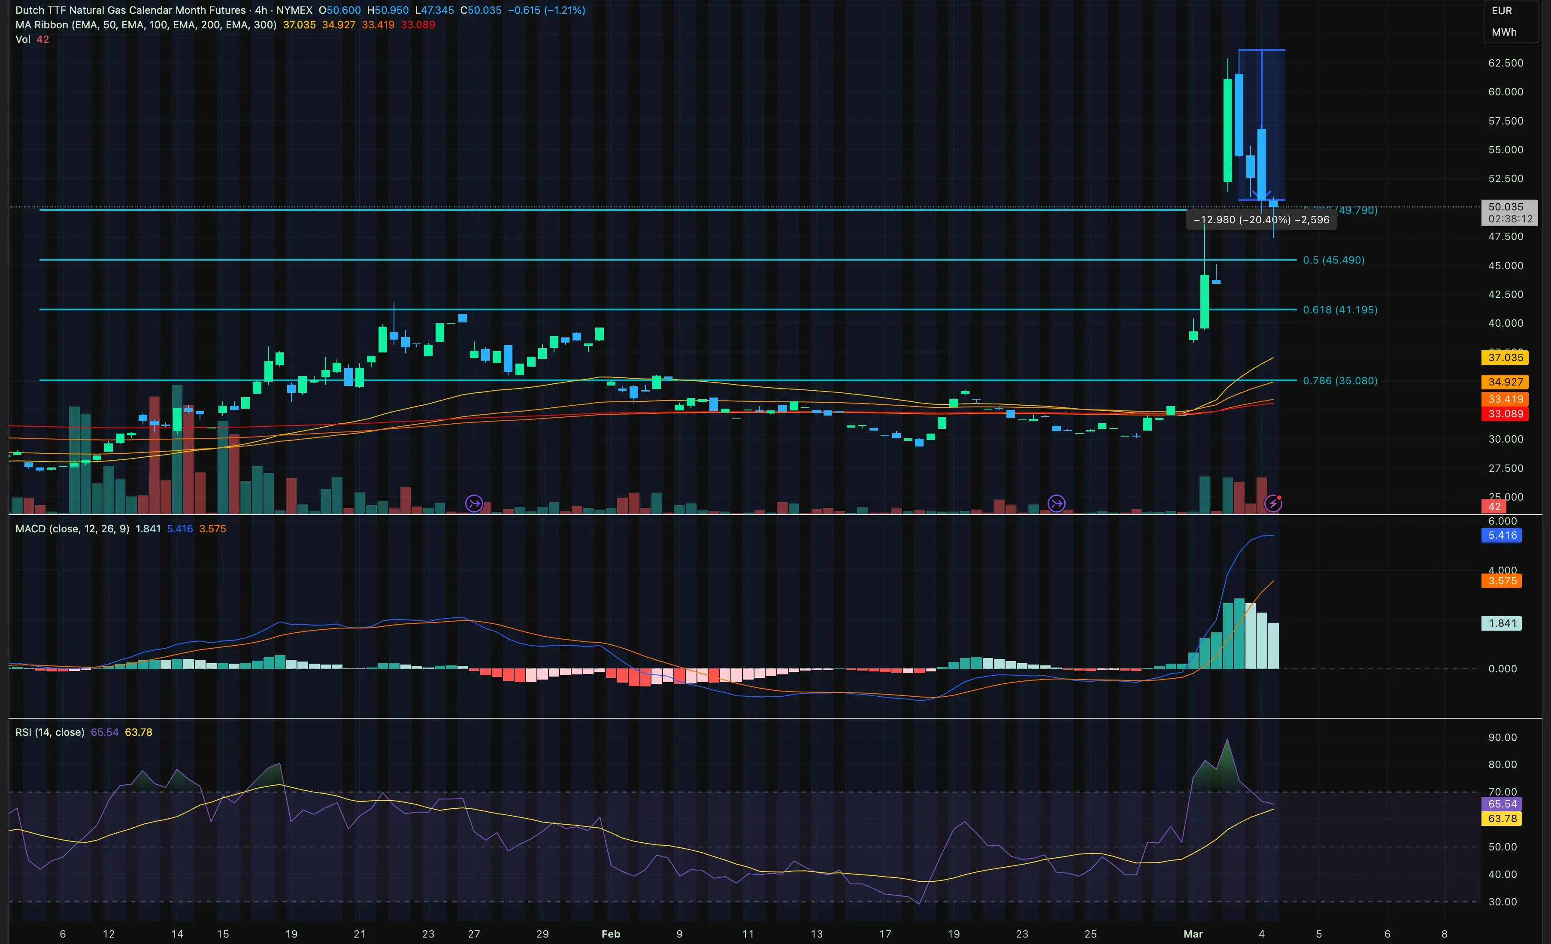Click the yellow RSI average tag 63.78
This screenshot has height=944, width=1551.
[1502, 819]
